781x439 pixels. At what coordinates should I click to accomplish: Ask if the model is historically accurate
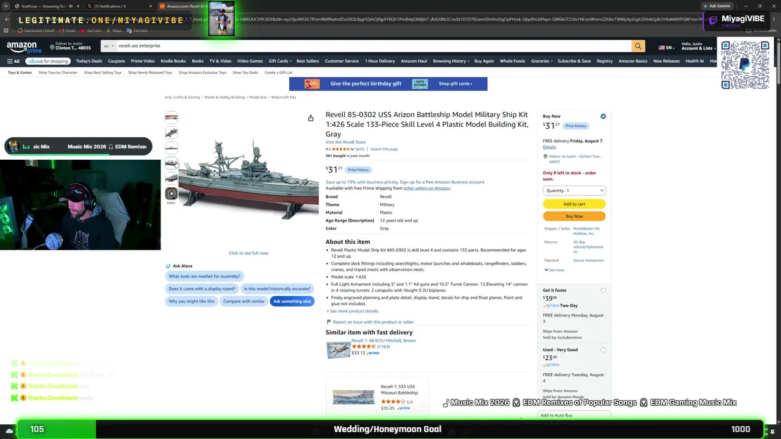click(277, 289)
